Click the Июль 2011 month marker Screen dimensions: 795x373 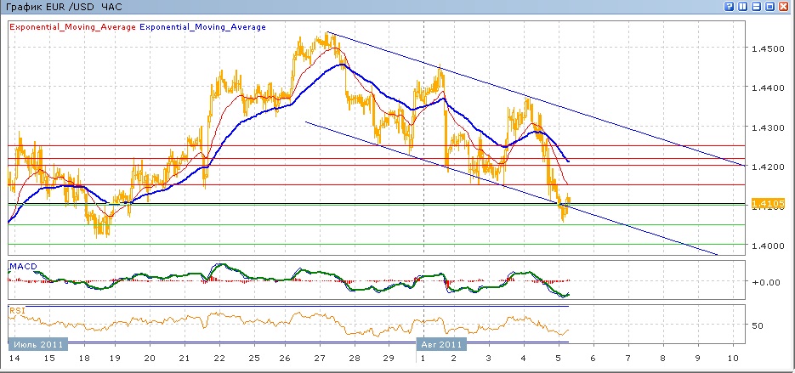(x=36, y=344)
